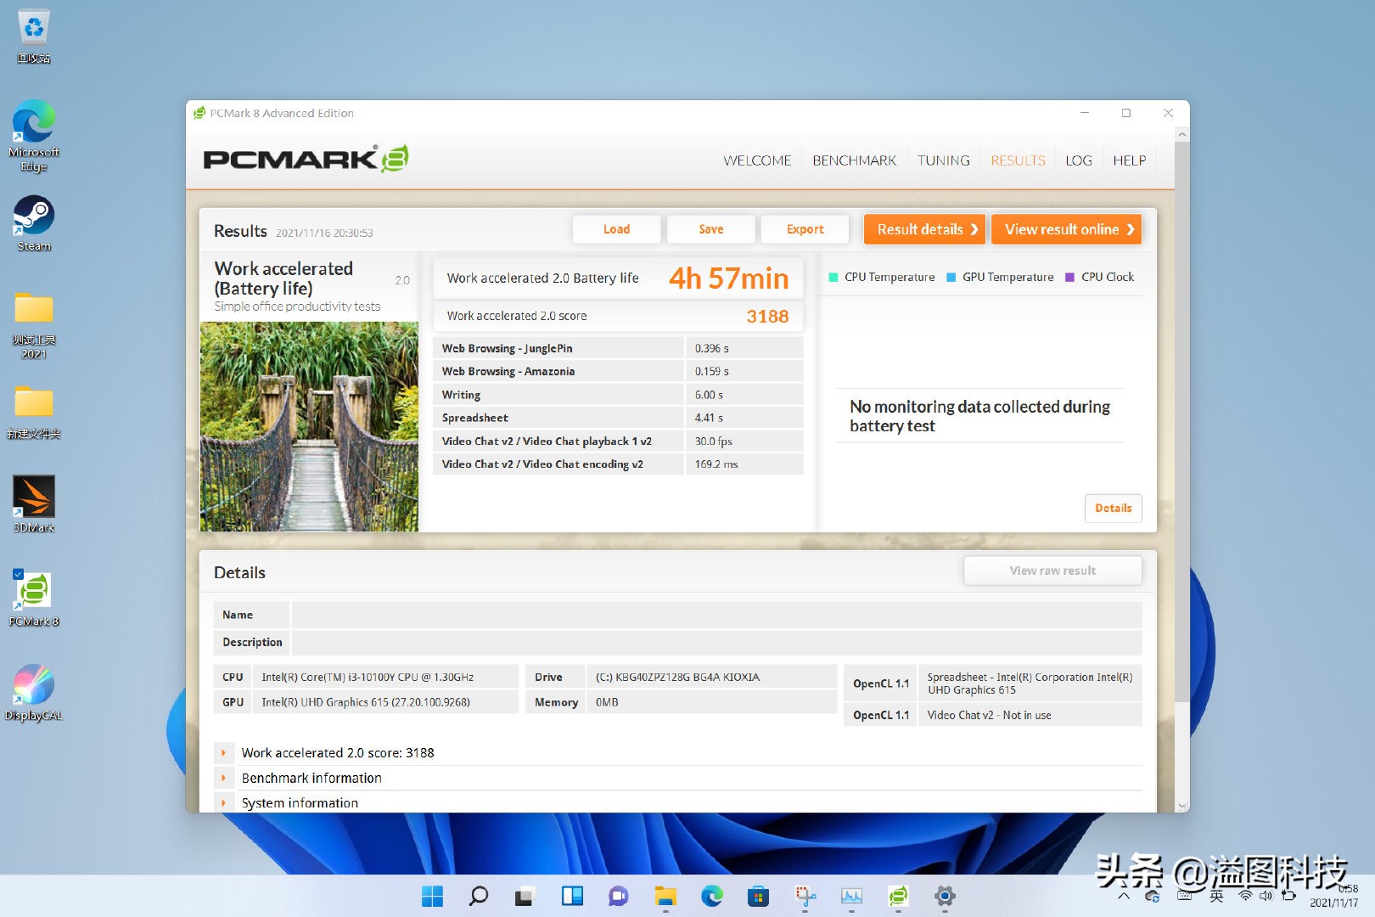Click the 3188 score value
The width and height of the screenshot is (1375, 917).
pos(767,316)
